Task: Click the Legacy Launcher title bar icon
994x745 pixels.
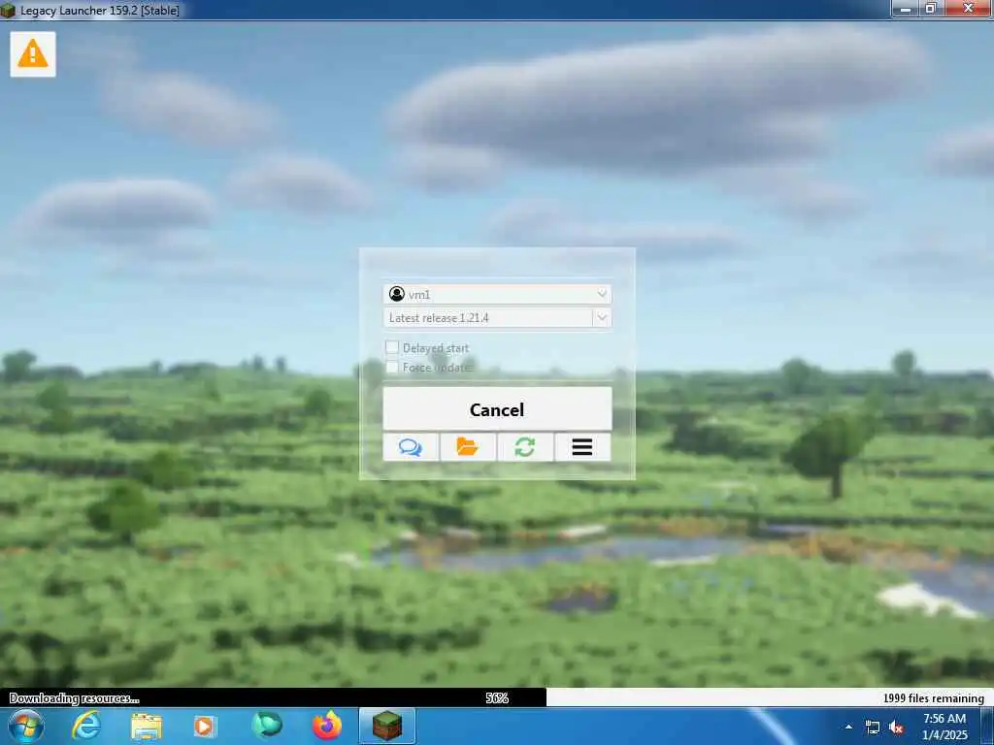Action: 8,10
